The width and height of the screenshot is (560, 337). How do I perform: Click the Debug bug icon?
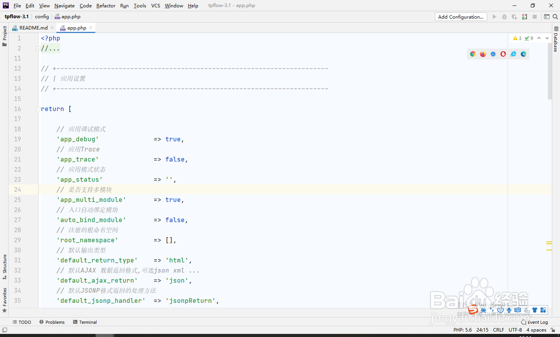tap(504, 17)
